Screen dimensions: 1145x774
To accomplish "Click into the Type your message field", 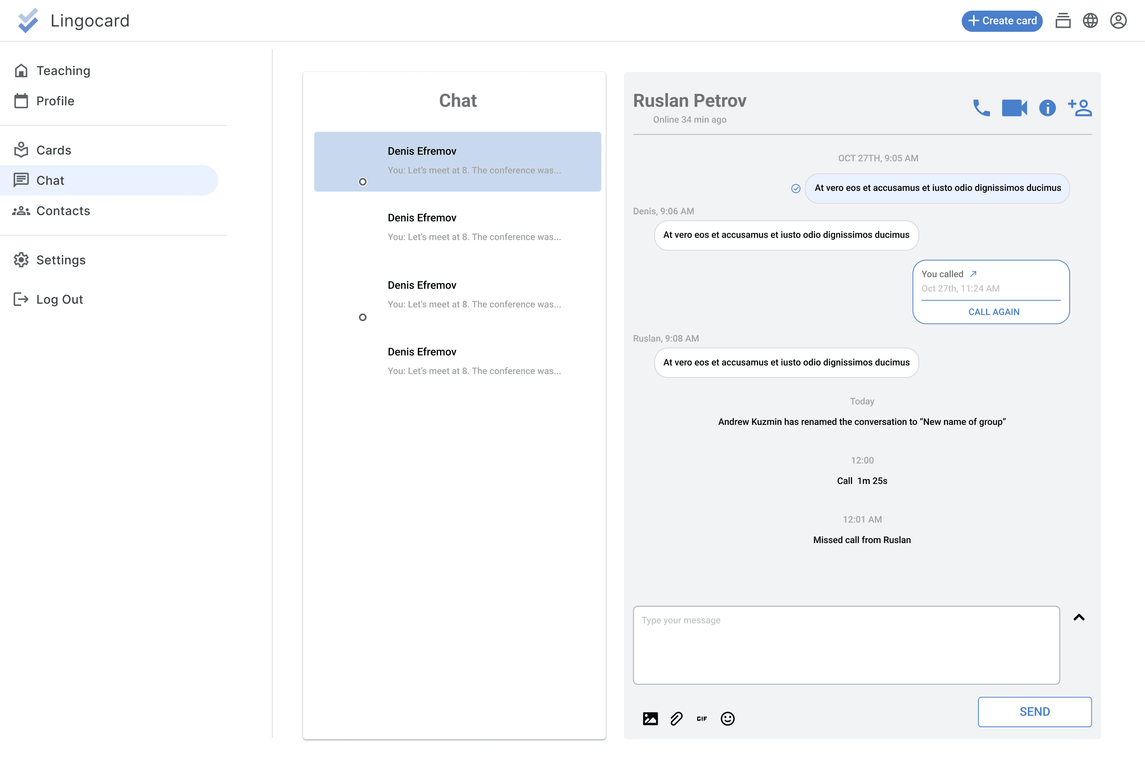I will coord(846,645).
